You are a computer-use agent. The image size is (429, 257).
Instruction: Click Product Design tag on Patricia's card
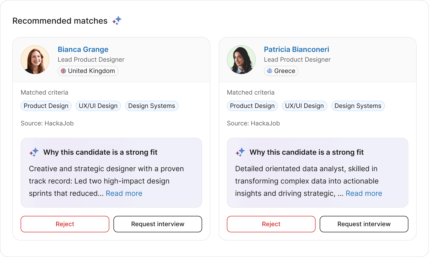click(252, 106)
